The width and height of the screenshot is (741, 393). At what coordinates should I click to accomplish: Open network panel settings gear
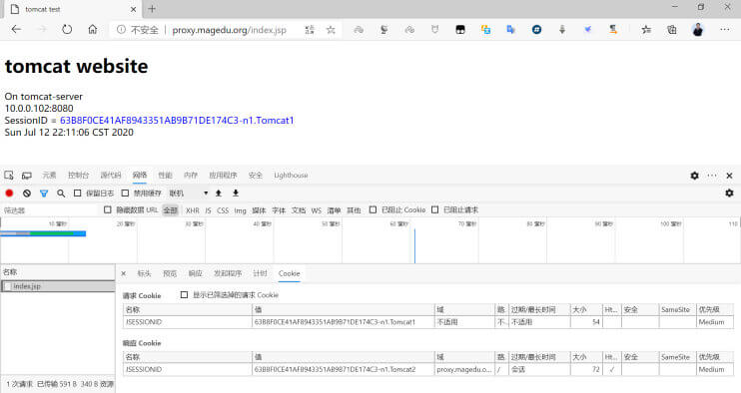(729, 193)
